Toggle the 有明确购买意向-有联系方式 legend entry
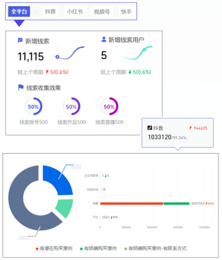Image resolution: width=222 pixels, height=260 pixels. [156, 248]
